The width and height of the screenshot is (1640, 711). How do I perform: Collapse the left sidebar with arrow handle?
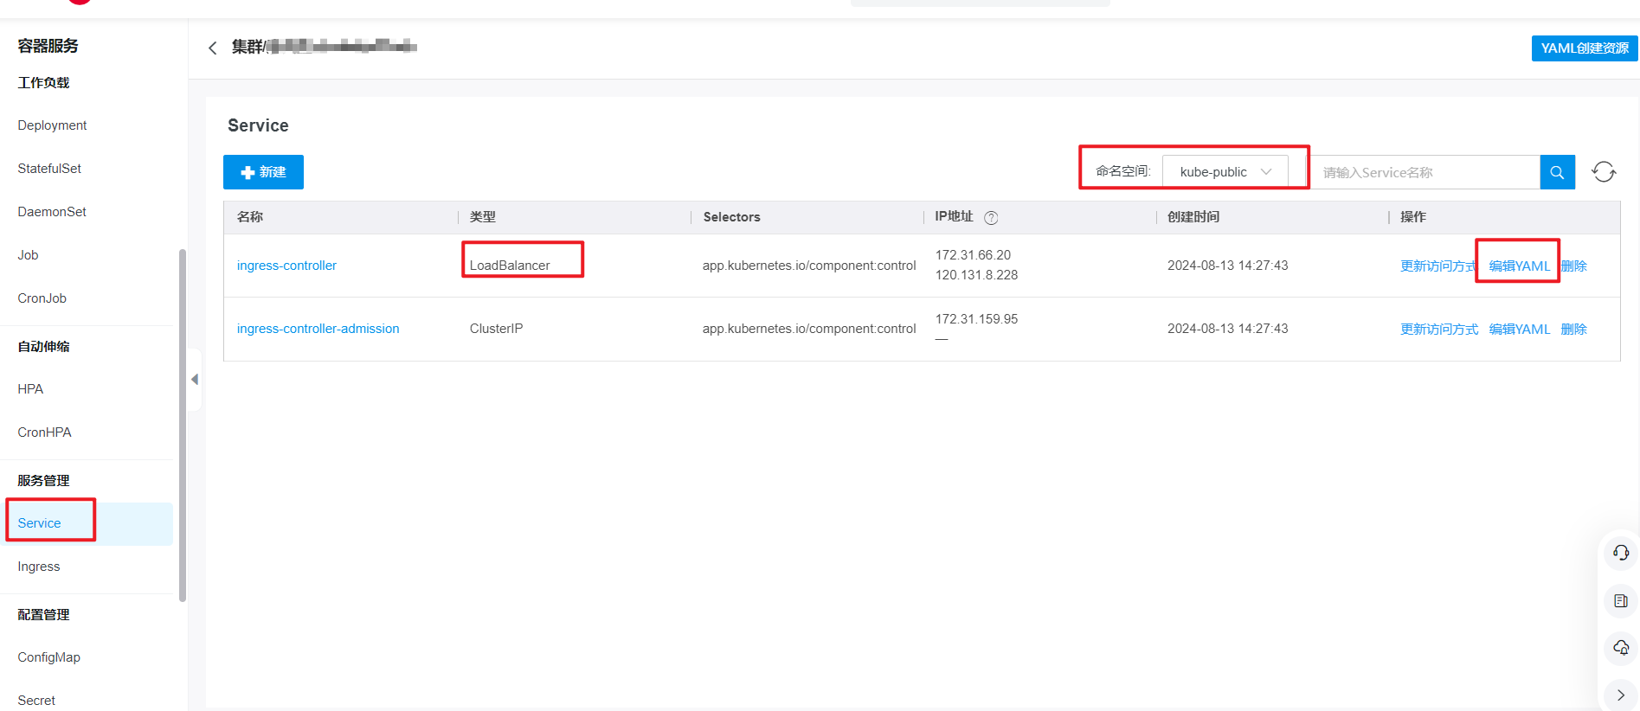pyautogui.click(x=195, y=380)
